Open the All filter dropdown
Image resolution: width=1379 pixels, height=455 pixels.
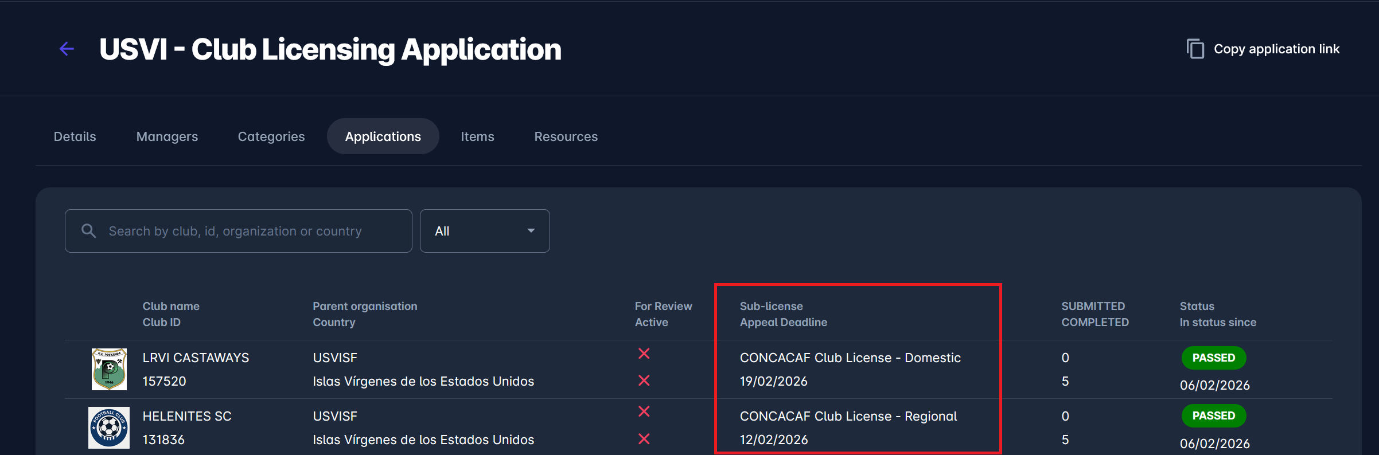484,231
